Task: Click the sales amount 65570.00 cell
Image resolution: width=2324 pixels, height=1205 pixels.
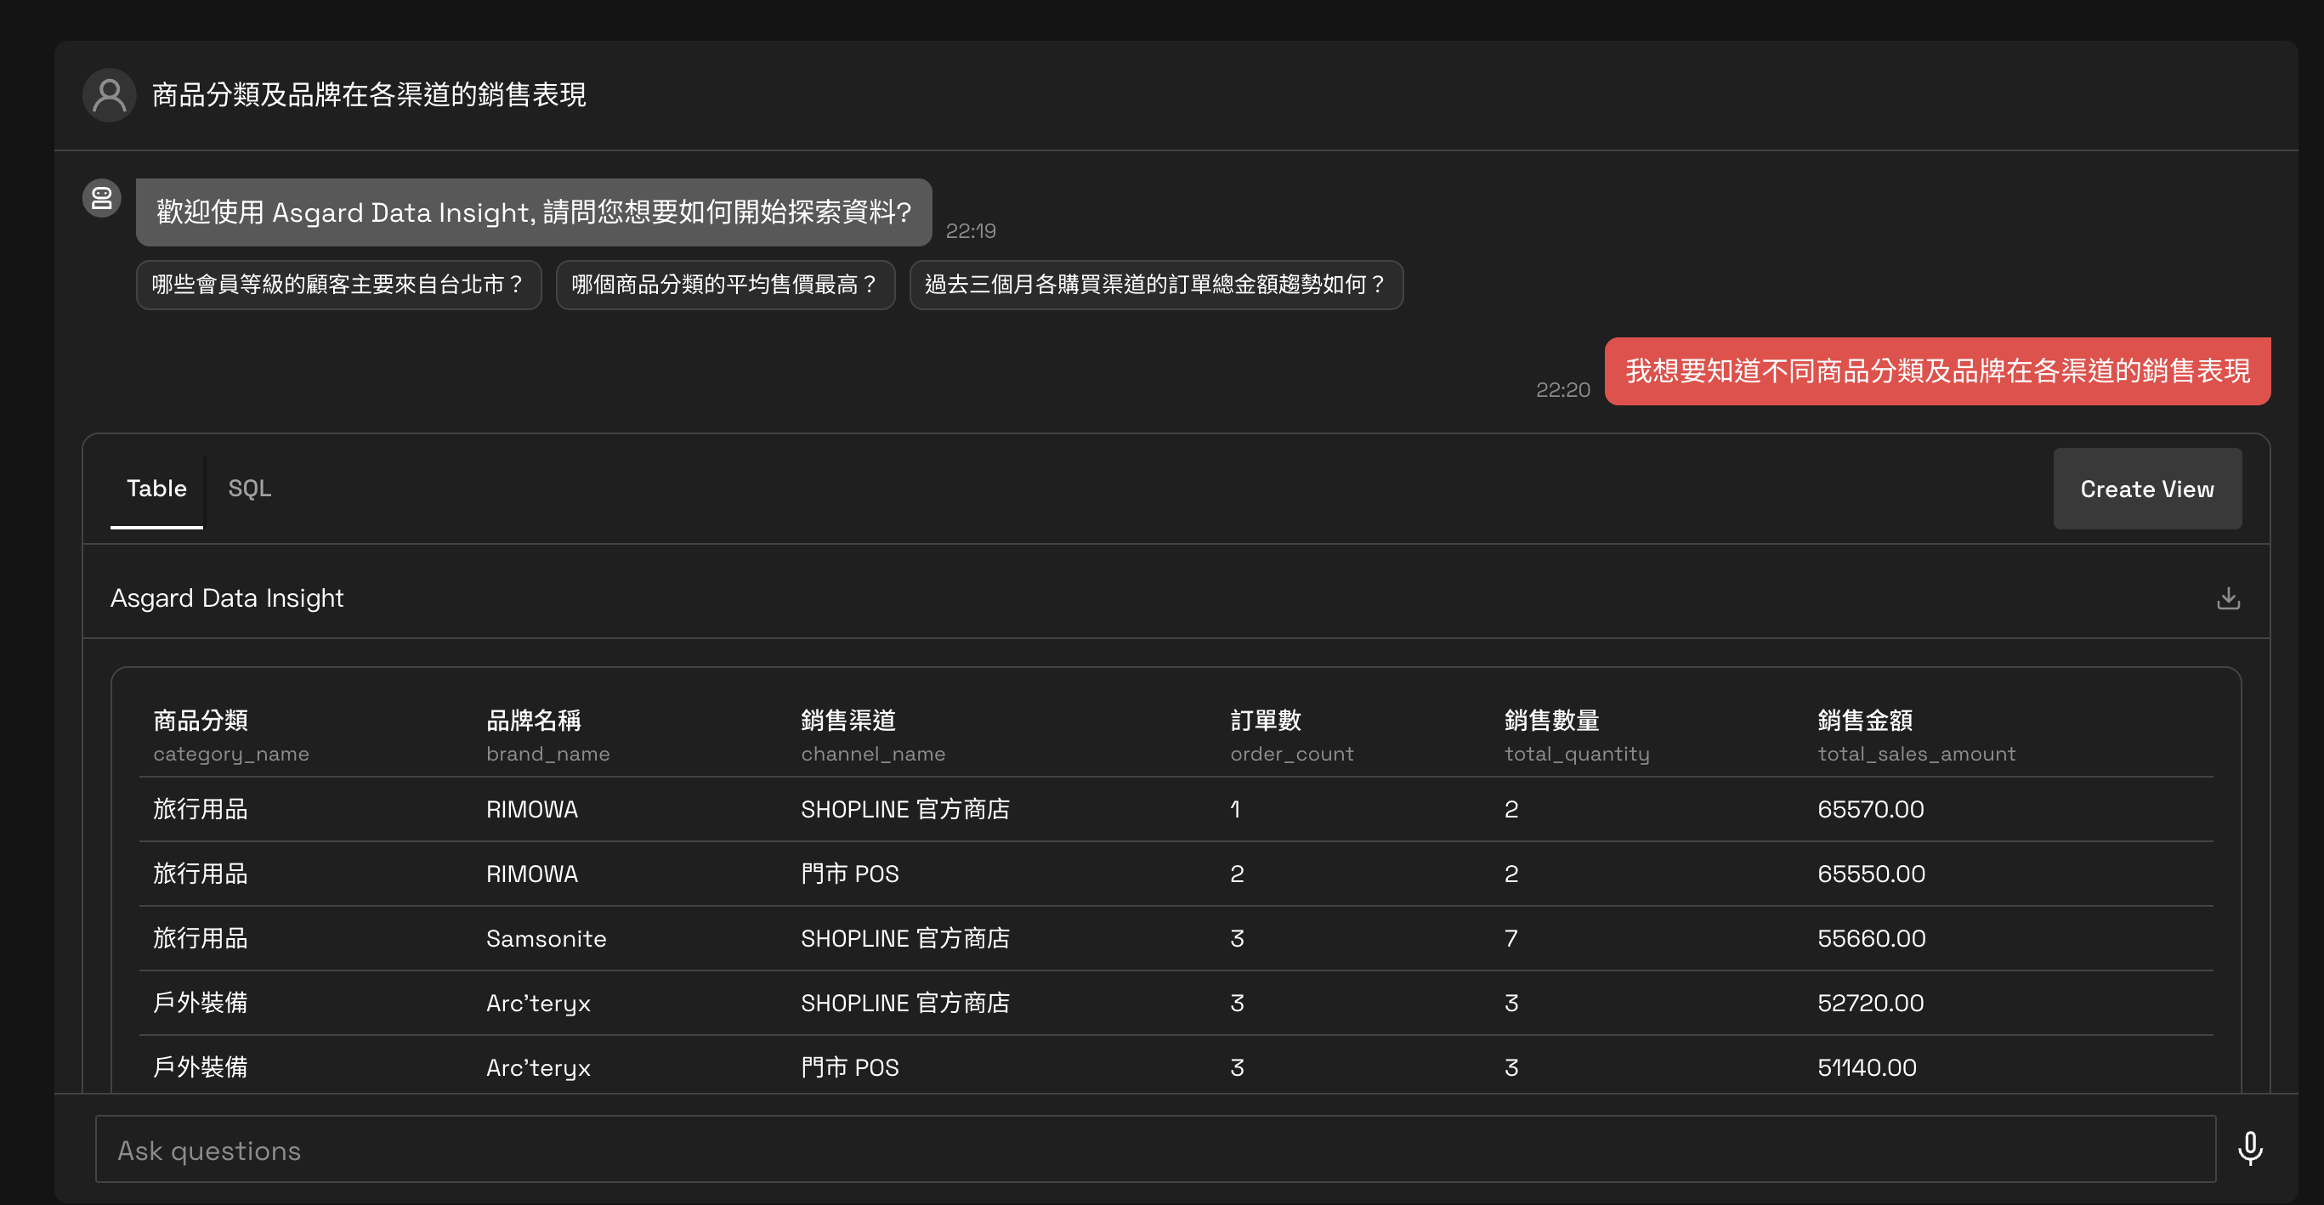Action: pyautogui.click(x=1870, y=809)
